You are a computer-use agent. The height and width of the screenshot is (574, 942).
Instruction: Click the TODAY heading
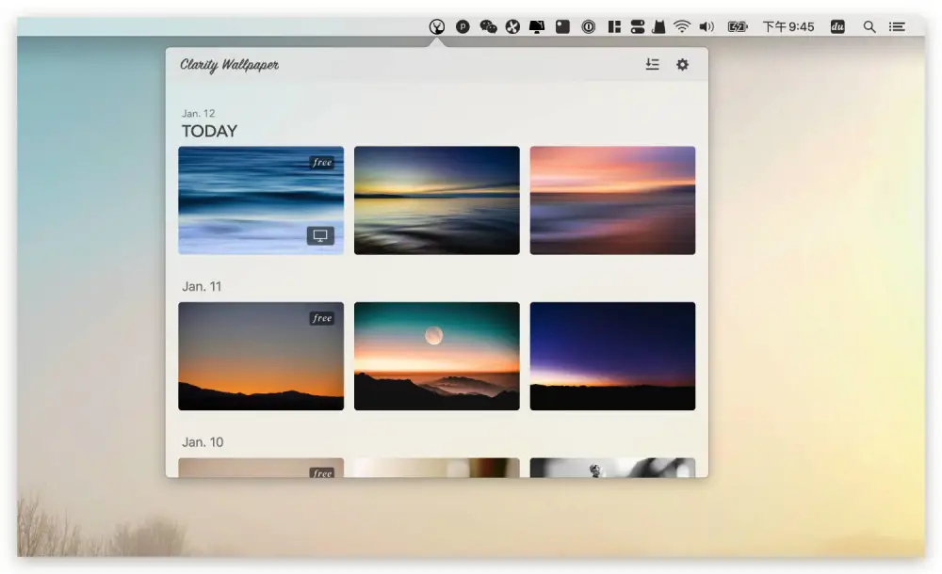pos(210,131)
